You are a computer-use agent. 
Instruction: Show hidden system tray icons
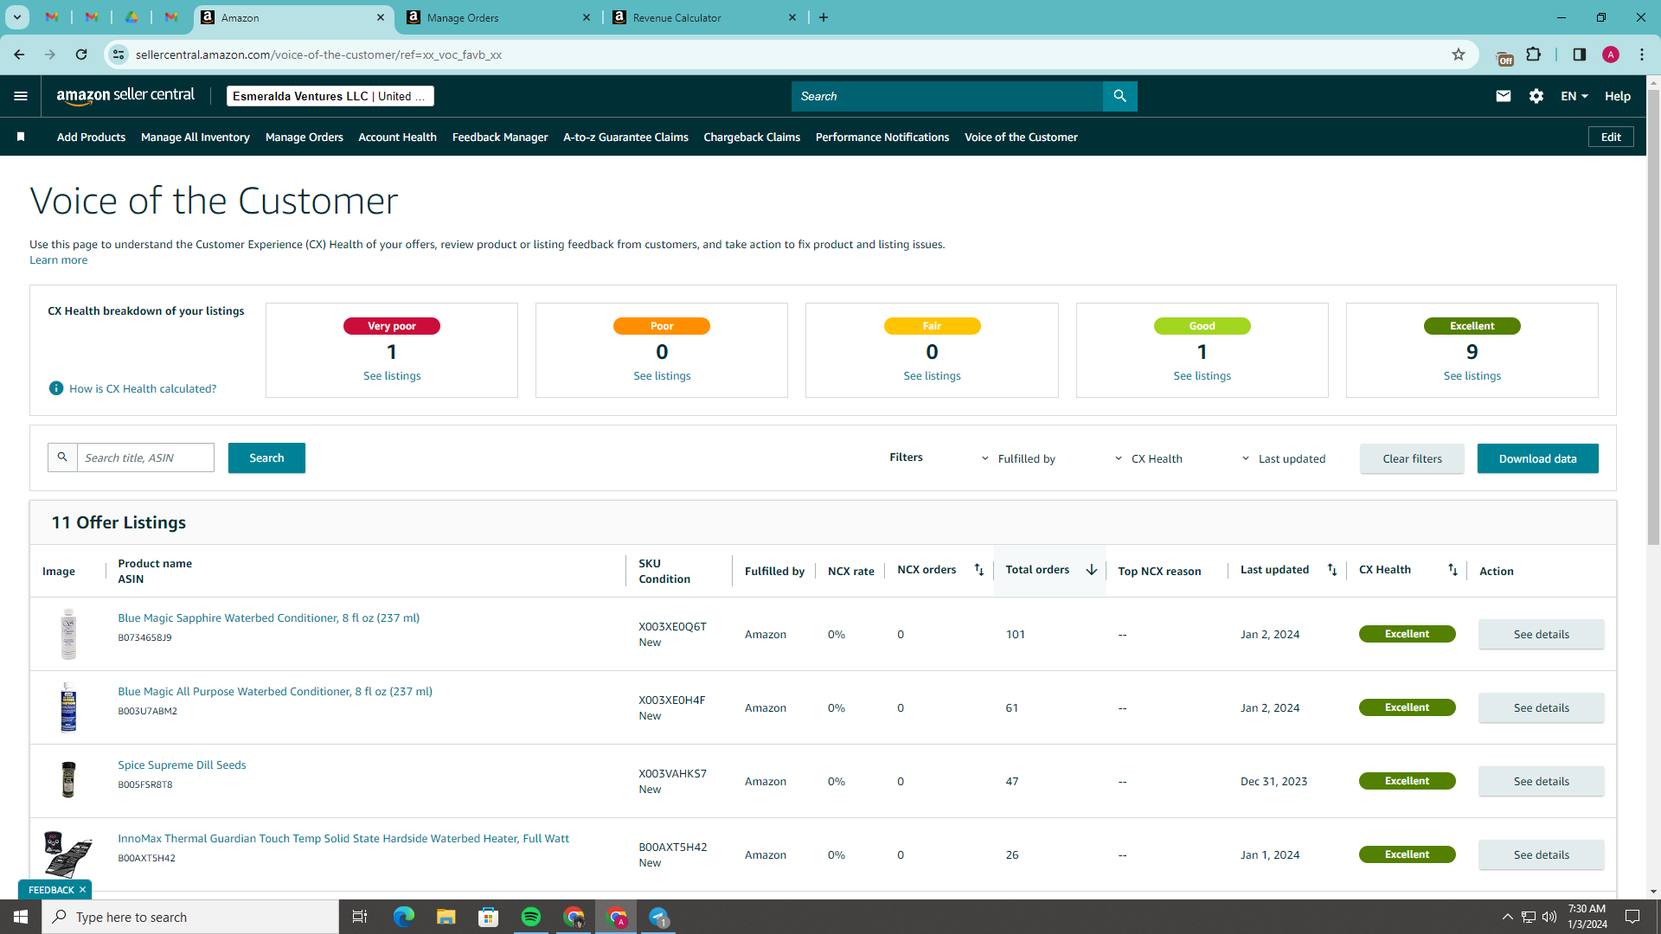coord(1507,917)
